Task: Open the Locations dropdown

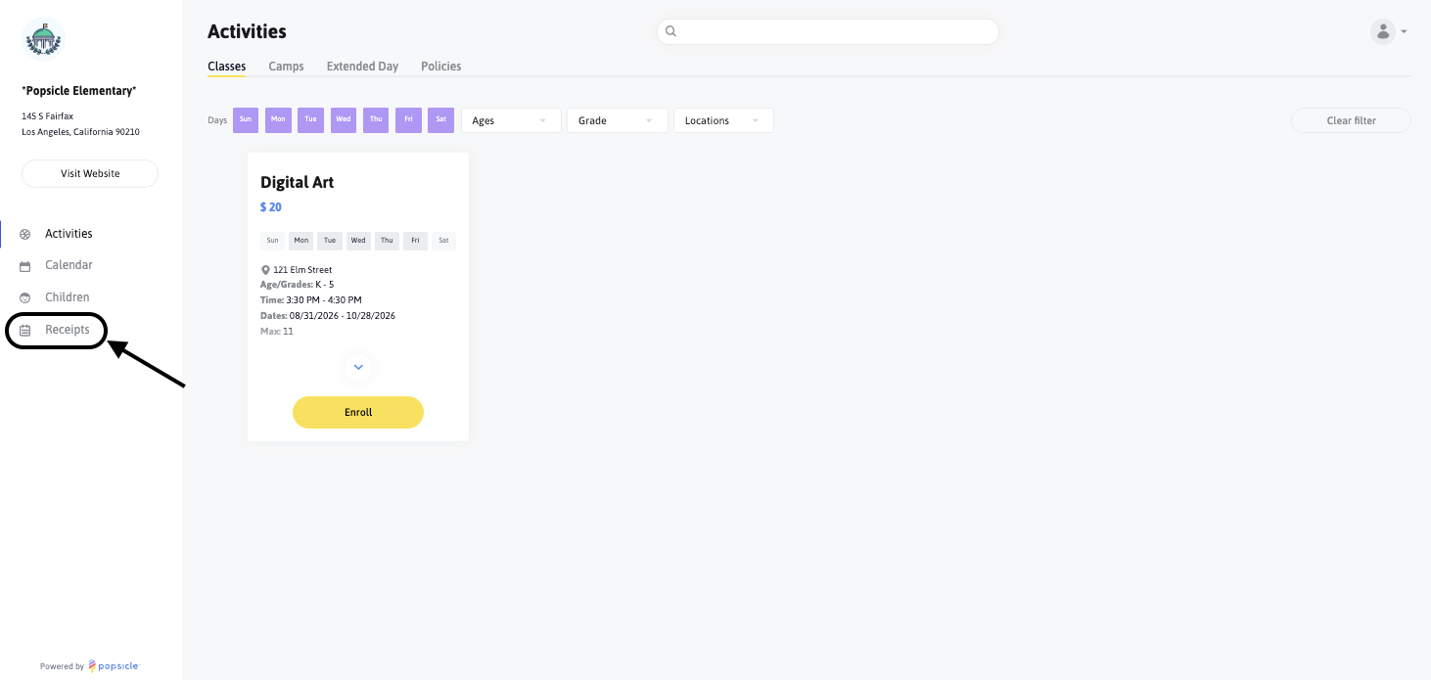Action: click(723, 120)
